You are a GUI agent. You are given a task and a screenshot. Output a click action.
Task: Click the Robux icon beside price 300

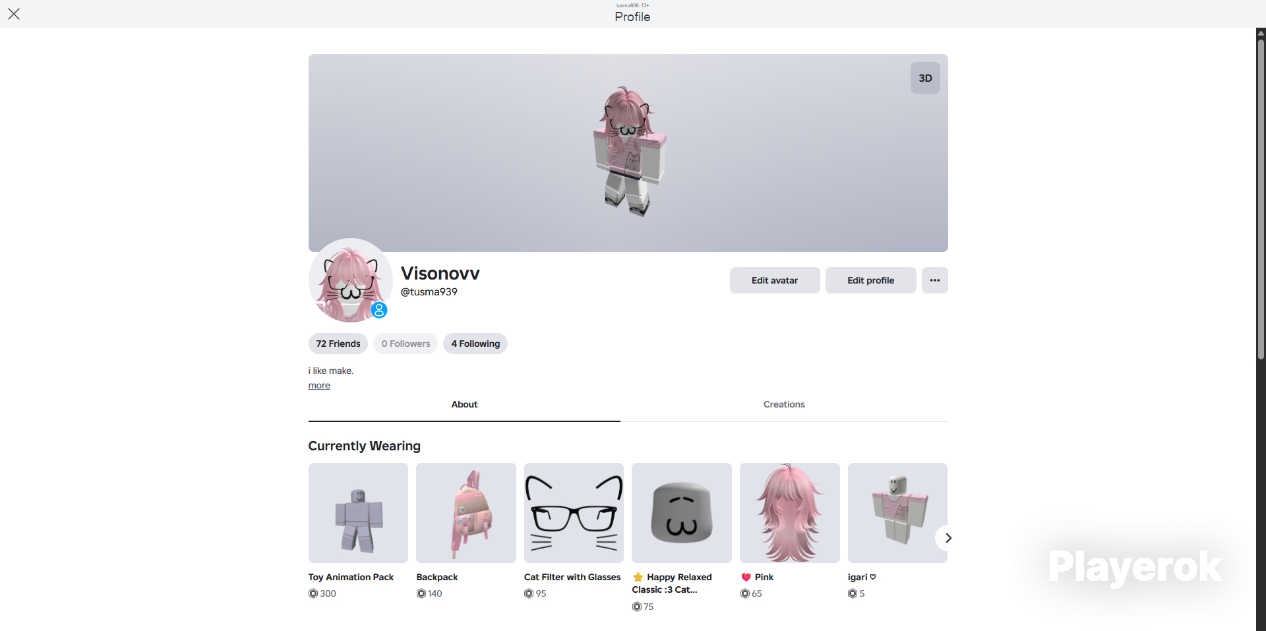click(313, 593)
